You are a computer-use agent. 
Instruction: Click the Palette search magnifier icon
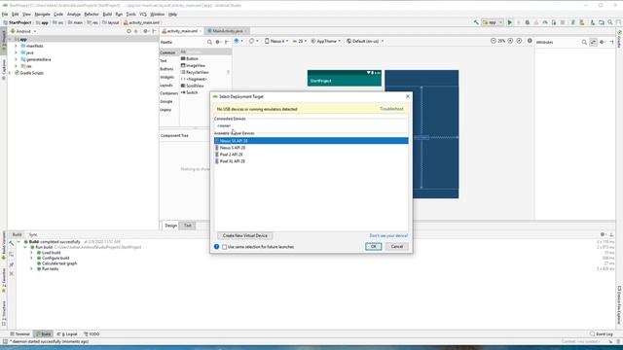click(x=209, y=42)
